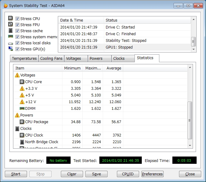Click the memory stick icon beside Stress system memory
206x182 pixels.
[x=11, y=37]
